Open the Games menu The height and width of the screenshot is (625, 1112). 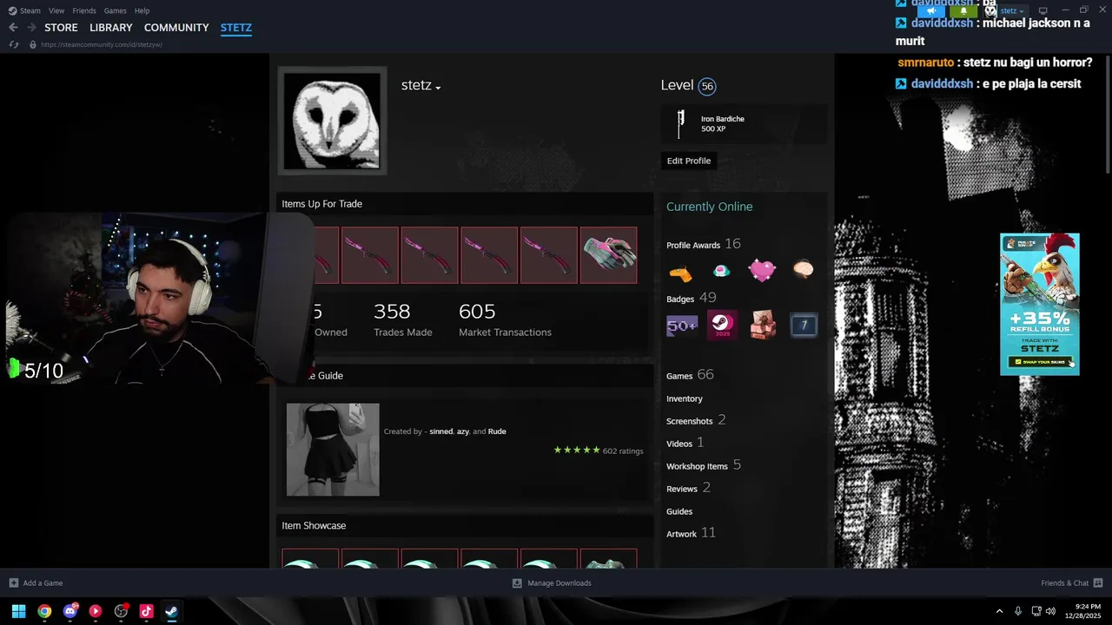tap(115, 10)
